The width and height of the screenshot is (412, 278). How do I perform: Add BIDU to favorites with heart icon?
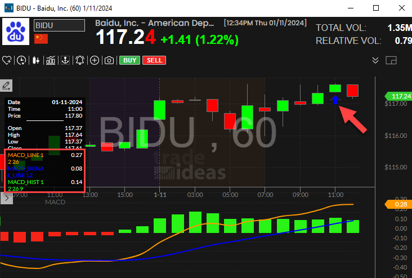coord(7,60)
